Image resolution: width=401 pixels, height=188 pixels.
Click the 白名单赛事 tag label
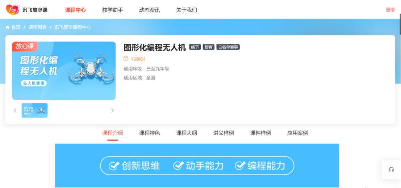[x=228, y=47]
